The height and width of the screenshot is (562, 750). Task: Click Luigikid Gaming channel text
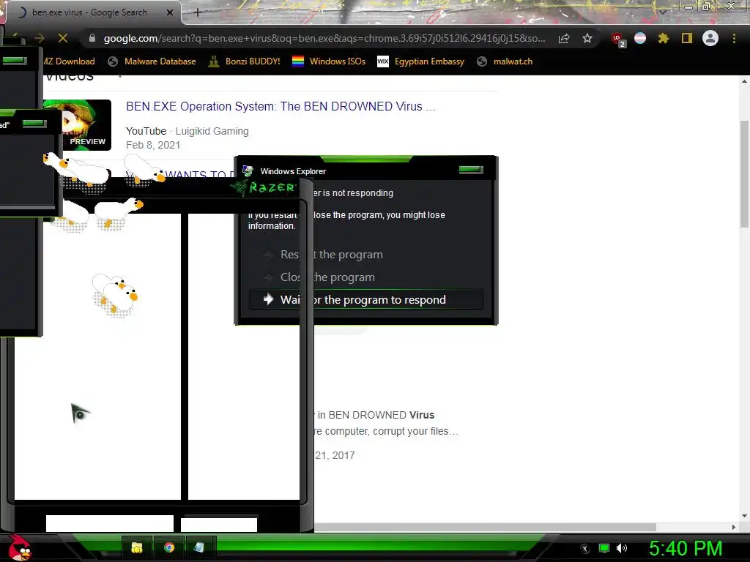212,131
